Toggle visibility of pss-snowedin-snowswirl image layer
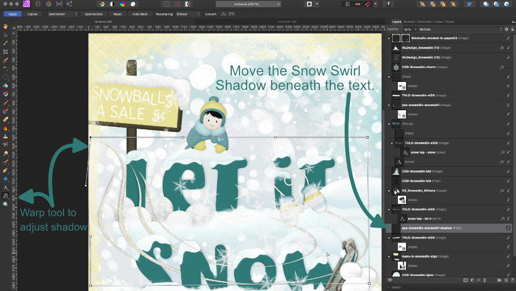Screen dimensions: 516x291 pos(508,105)
